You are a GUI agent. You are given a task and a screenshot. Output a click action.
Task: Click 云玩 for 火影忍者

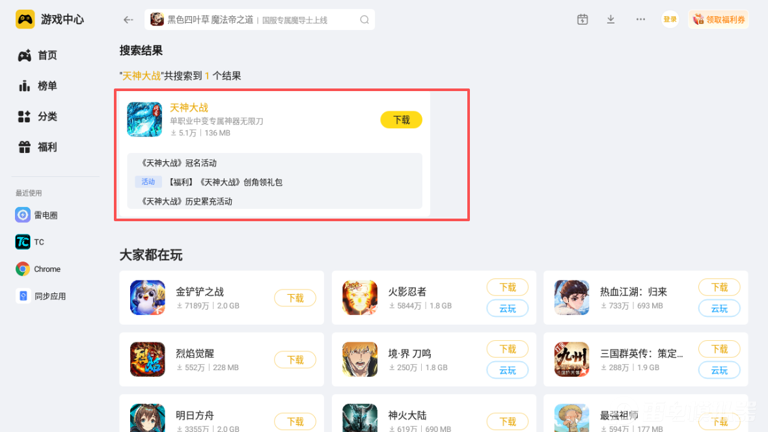click(x=508, y=308)
